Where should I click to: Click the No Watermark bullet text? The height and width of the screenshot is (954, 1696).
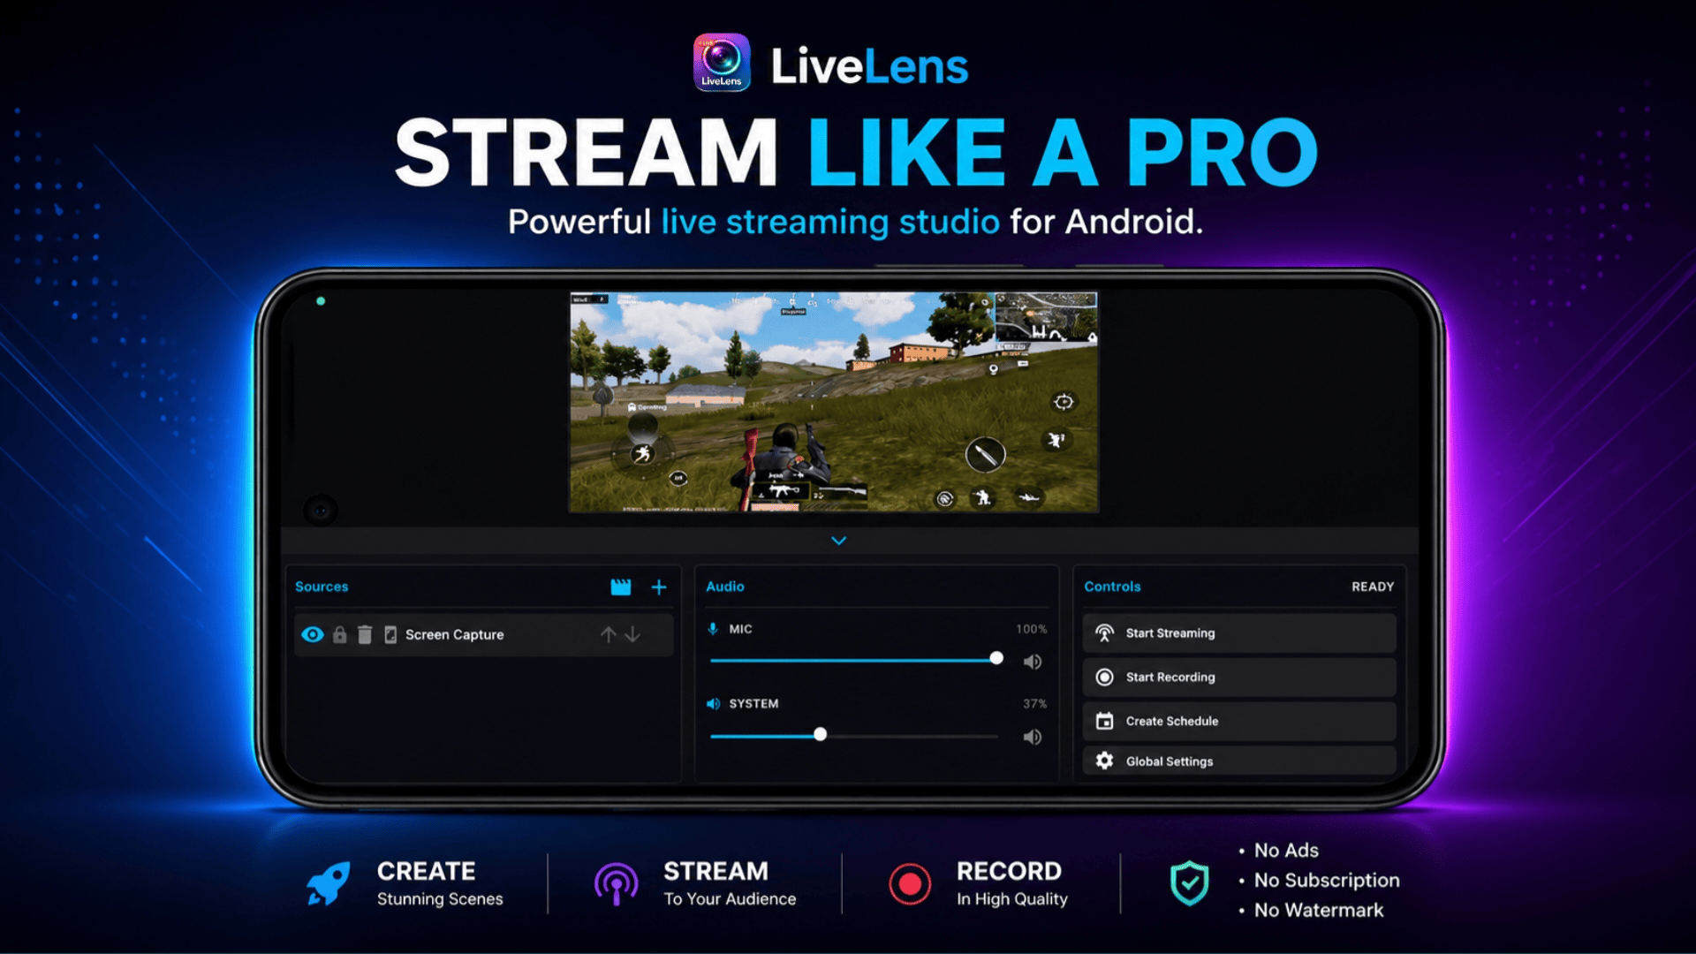(x=1319, y=910)
